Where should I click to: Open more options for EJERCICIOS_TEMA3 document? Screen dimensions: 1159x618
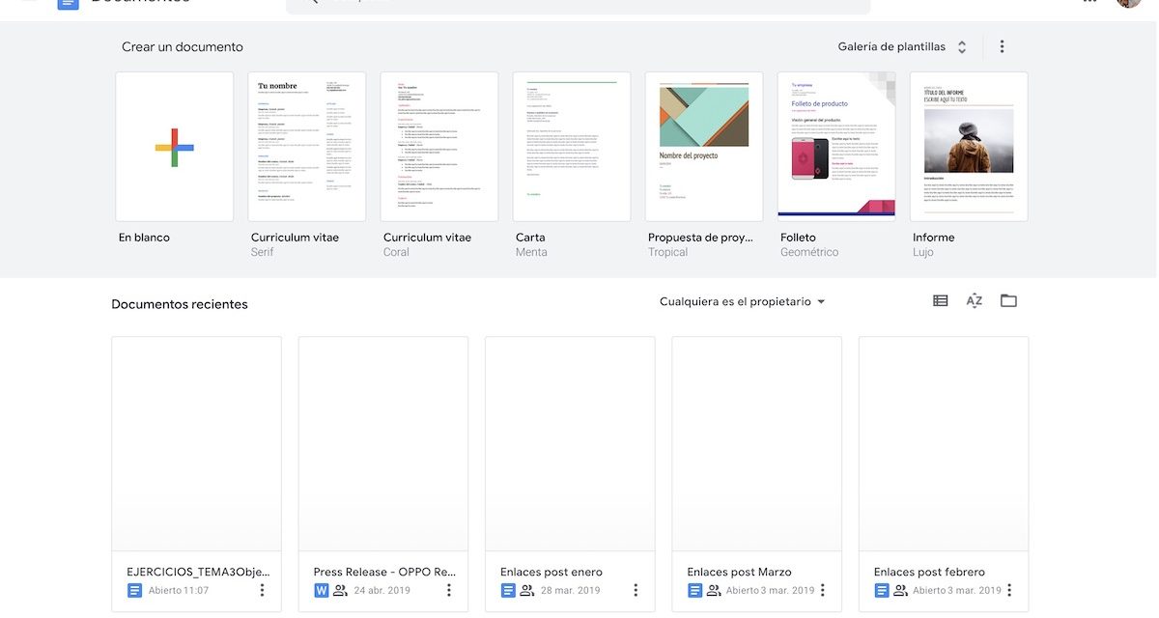coord(262,590)
